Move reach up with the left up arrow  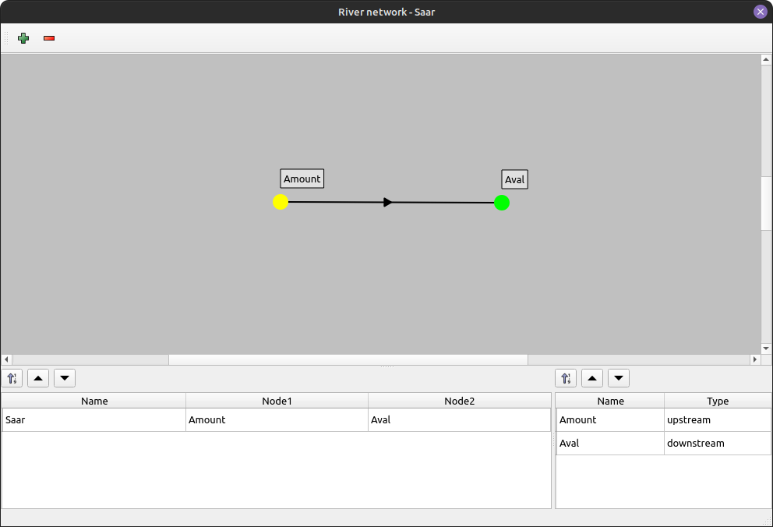click(x=38, y=379)
